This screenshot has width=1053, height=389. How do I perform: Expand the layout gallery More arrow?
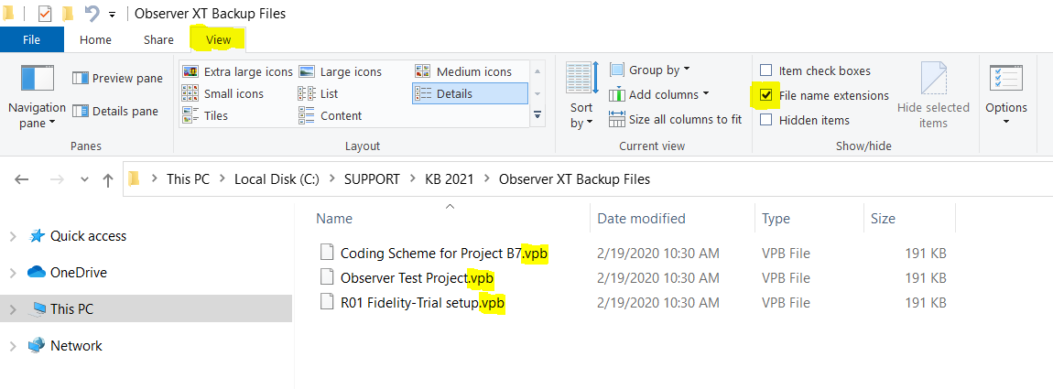pos(537,115)
